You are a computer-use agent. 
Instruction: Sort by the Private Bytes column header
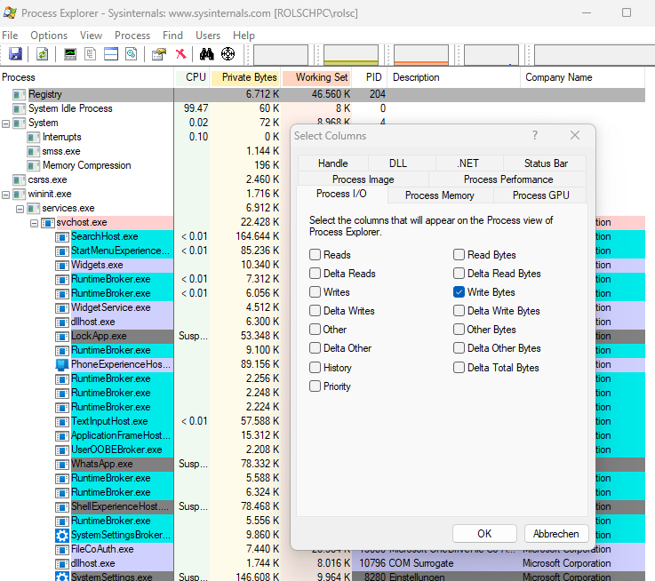pos(245,77)
